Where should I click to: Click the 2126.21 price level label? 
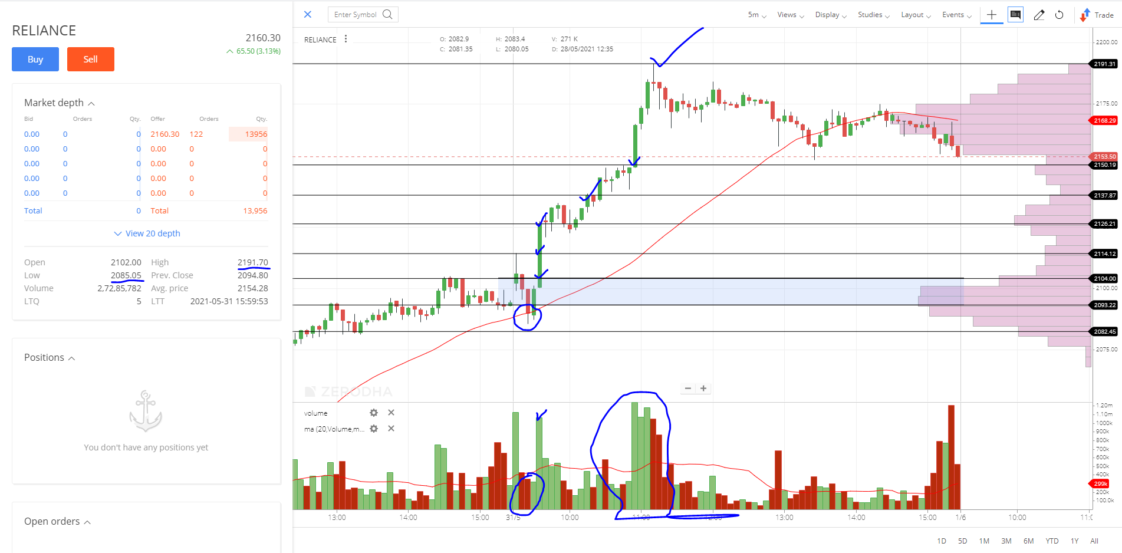1103,223
